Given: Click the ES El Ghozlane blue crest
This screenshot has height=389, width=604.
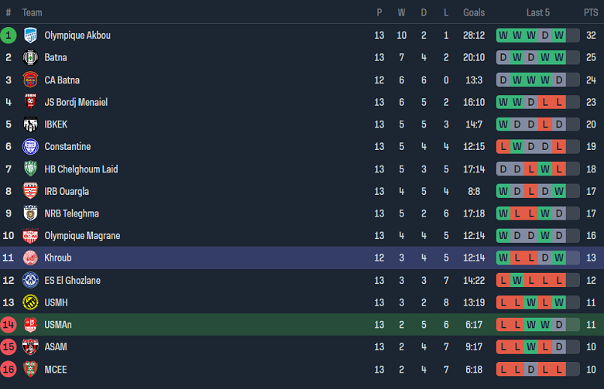Looking at the screenshot, I should [x=31, y=281].
